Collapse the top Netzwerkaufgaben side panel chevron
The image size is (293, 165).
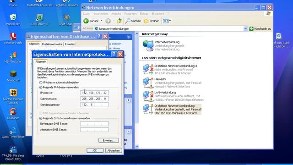click(129, 37)
